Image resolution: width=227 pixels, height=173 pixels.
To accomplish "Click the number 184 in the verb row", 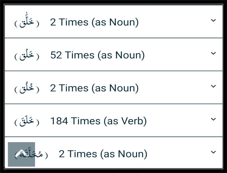I will [x=59, y=121].
